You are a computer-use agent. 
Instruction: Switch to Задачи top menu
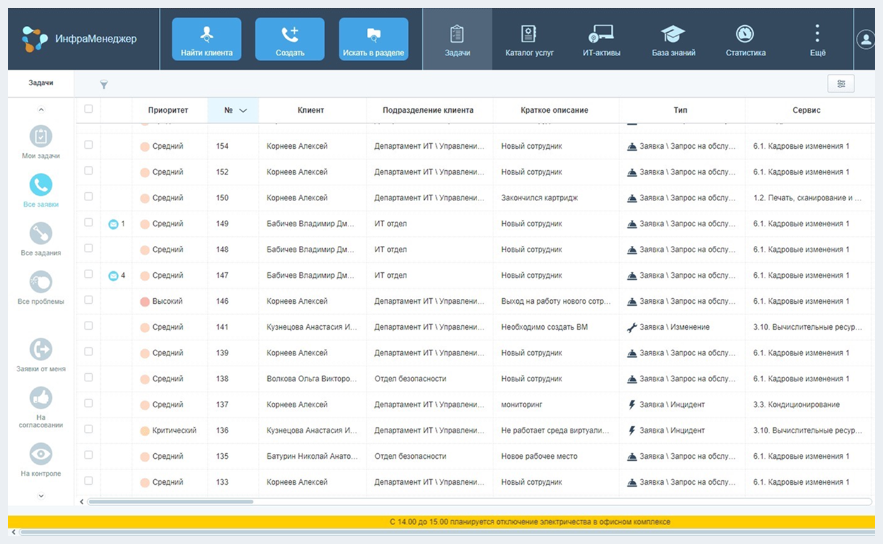pos(458,39)
